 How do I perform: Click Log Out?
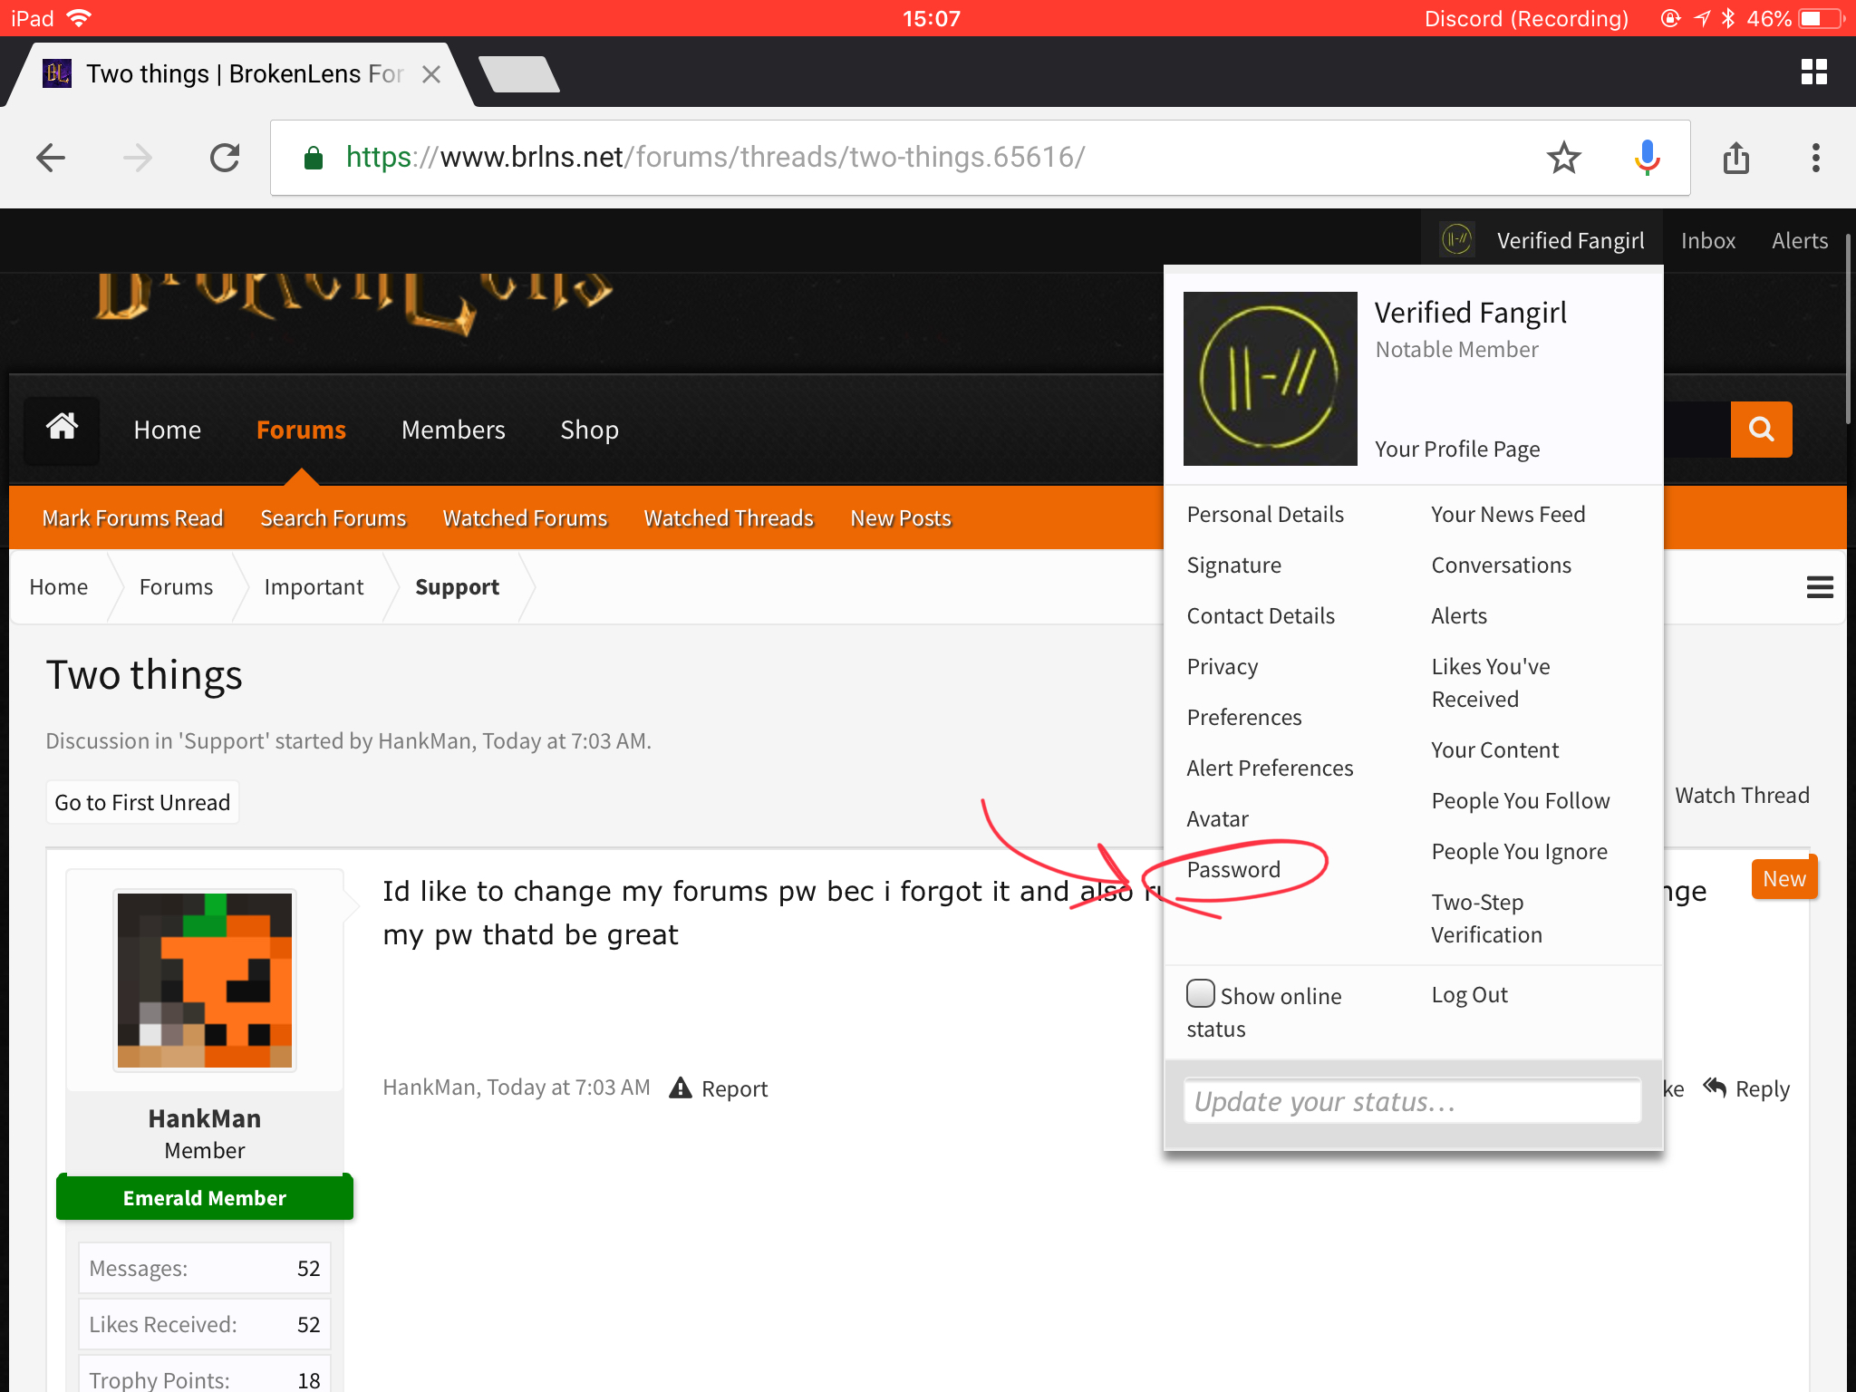(x=1469, y=994)
